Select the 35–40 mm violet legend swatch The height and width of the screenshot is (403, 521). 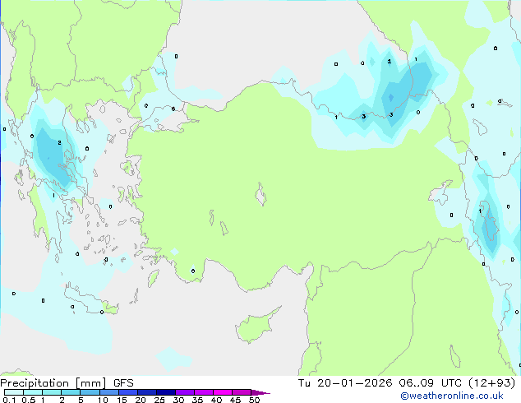[203, 392]
